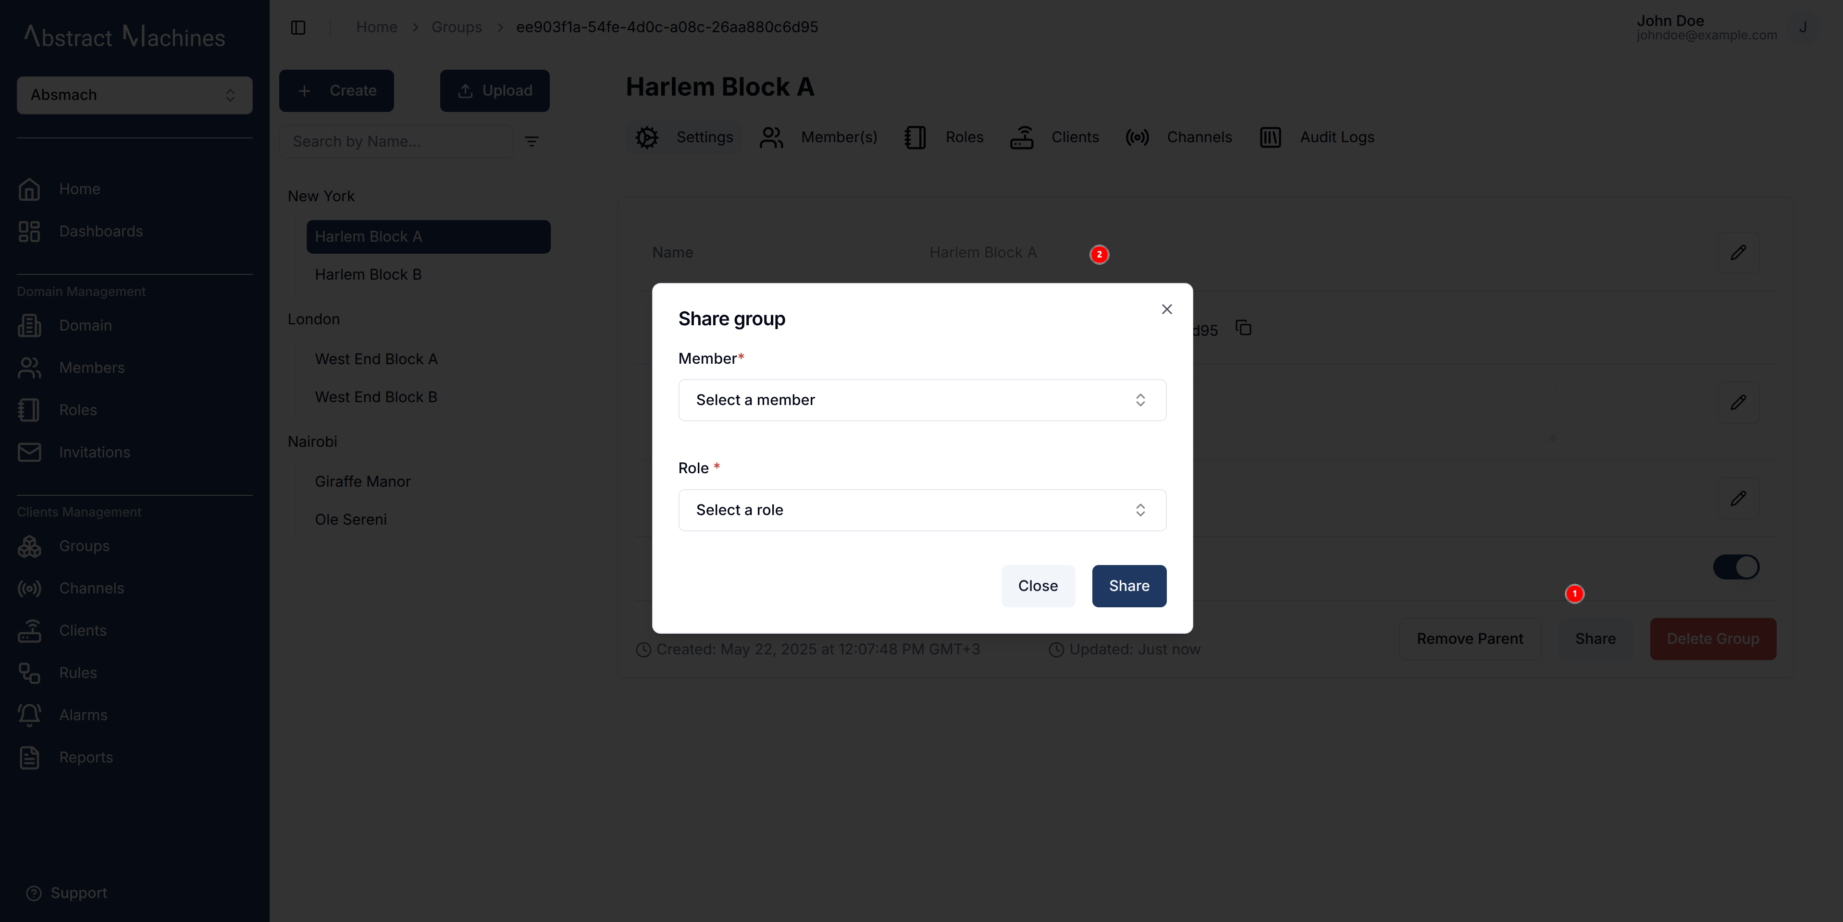Click the Support help icon

click(x=34, y=893)
